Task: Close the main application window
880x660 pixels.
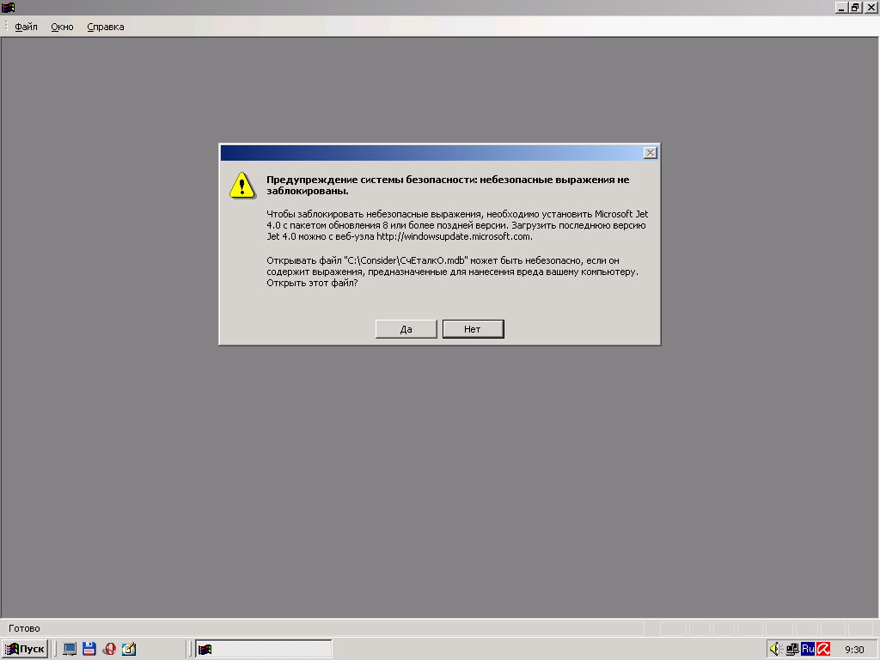Action: pyautogui.click(x=870, y=7)
